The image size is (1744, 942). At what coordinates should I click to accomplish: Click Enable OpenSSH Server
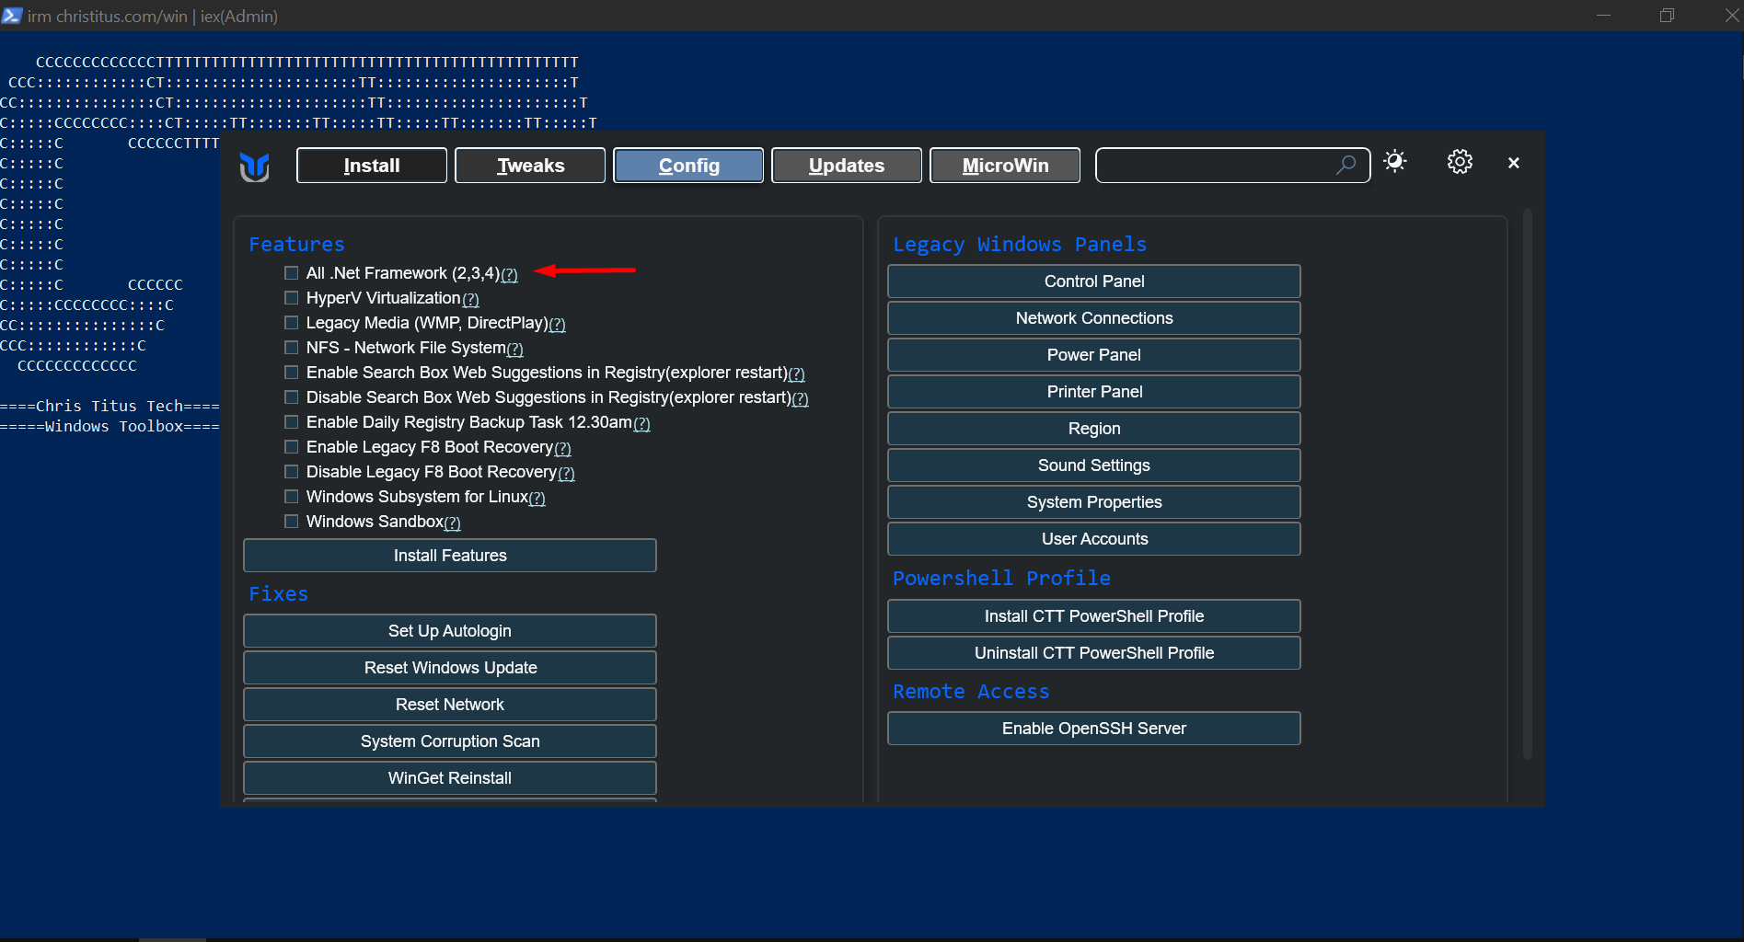[1094, 729]
